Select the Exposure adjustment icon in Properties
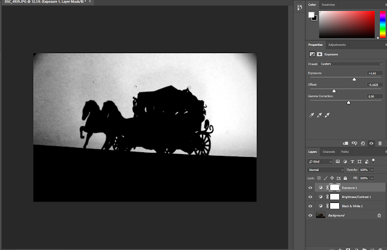Viewport: 387px width, 250px height. [312, 54]
